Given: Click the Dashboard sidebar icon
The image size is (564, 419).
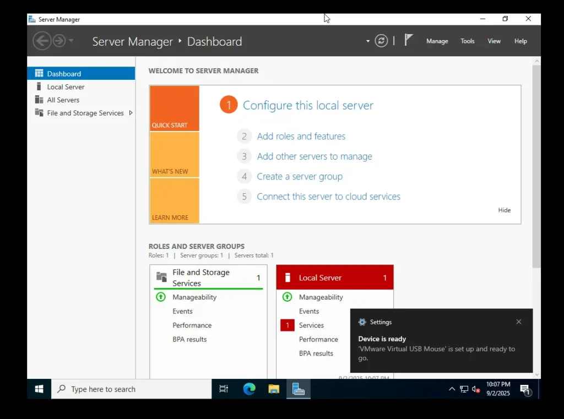Looking at the screenshot, I should click(x=39, y=73).
